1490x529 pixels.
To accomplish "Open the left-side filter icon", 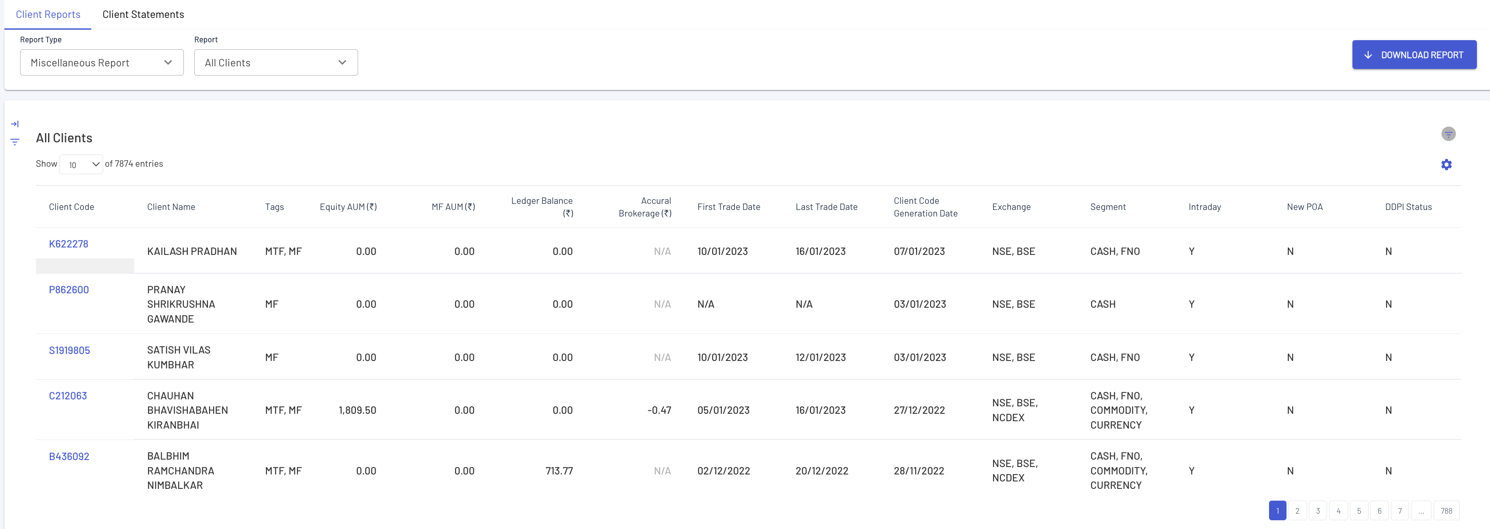I will 15,142.
